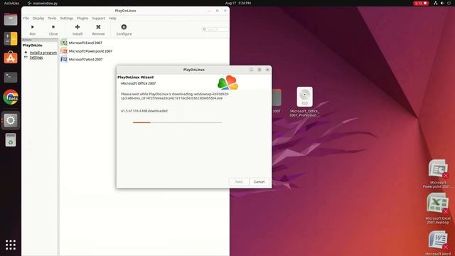Select Microsoft Excel 2007 icon in list
The height and width of the screenshot is (256, 455).
coord(64,43)
